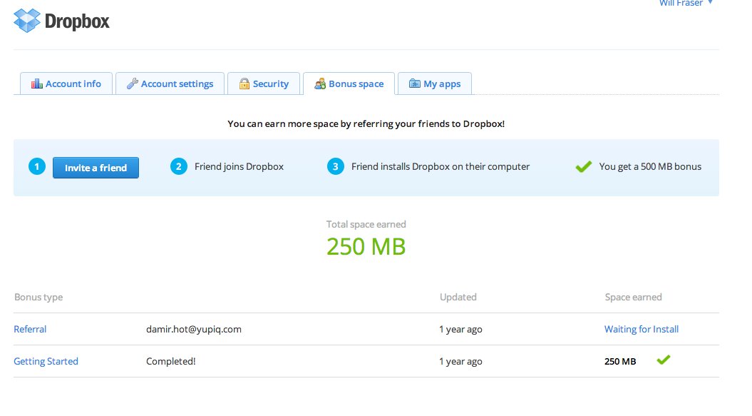Click the Waiting for Install status link
This screenshot has height=416, width=752.
[642, 329]
